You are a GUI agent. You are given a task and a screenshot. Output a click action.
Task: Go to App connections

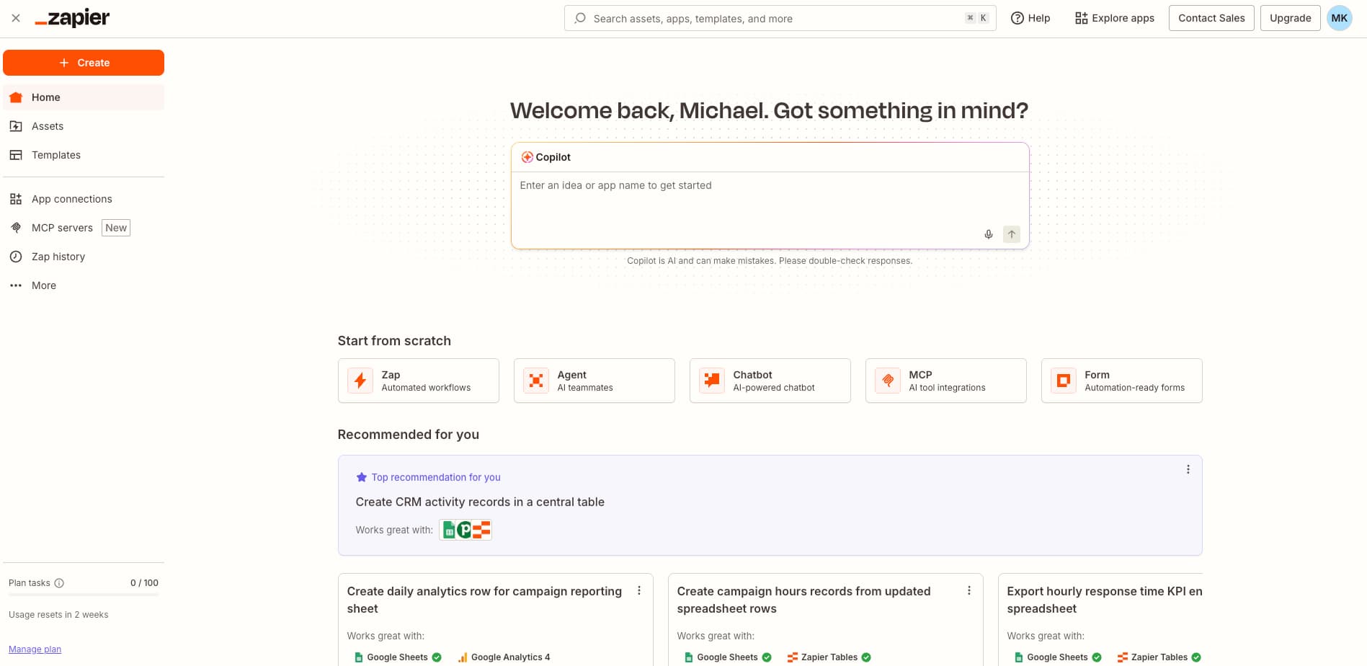(84, 199)
